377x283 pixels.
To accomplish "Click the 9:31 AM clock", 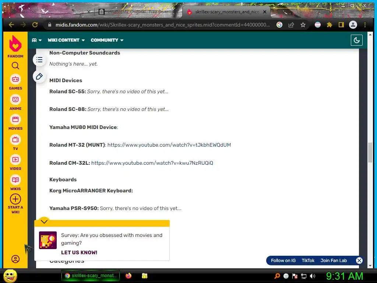I will coord(345,276).
